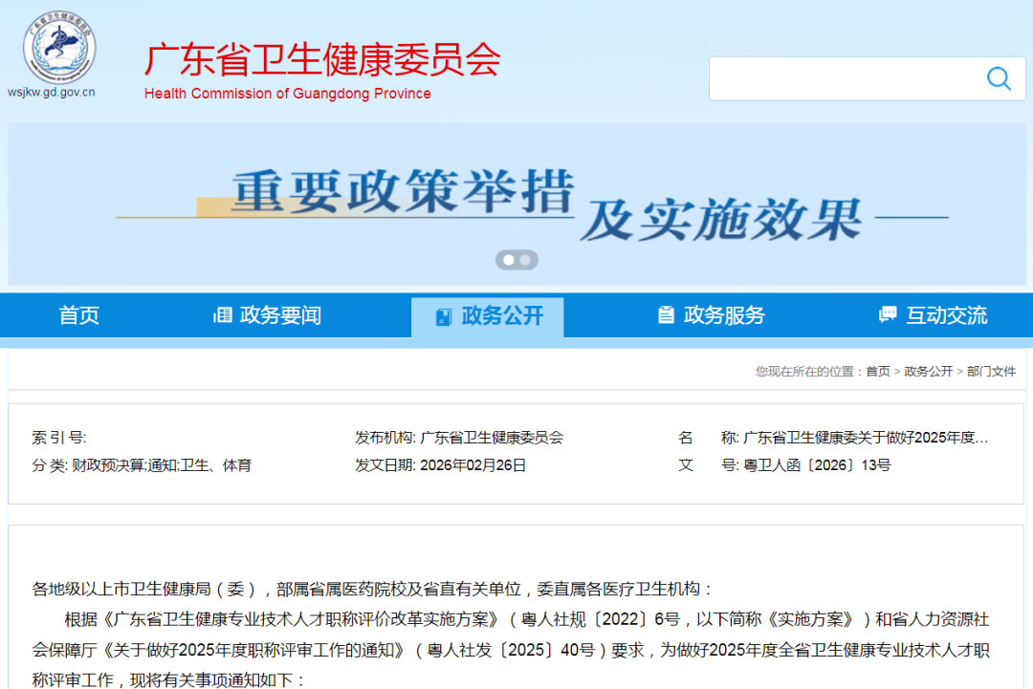Click the search magnifier icon
The height and width of the screenshot is (689, 1033).
[x=999, y=79]
